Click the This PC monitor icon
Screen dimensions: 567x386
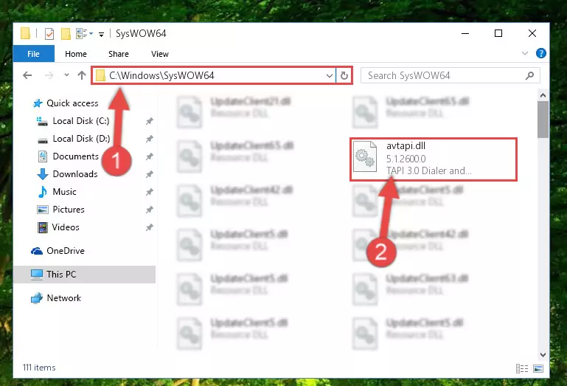coord(37,275)
